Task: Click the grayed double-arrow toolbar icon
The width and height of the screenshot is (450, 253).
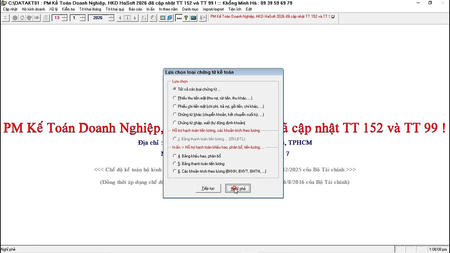Action: [x=37, y=18]
